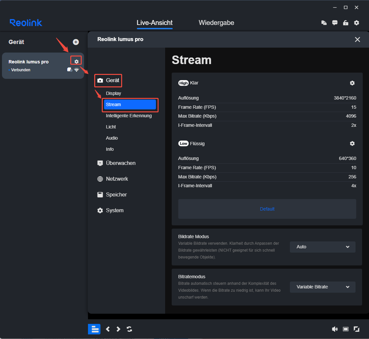This screenshot has height=339, width=369.
Task: Click the WiFi signal icon on device card
Action: click(x=76, y=70)
